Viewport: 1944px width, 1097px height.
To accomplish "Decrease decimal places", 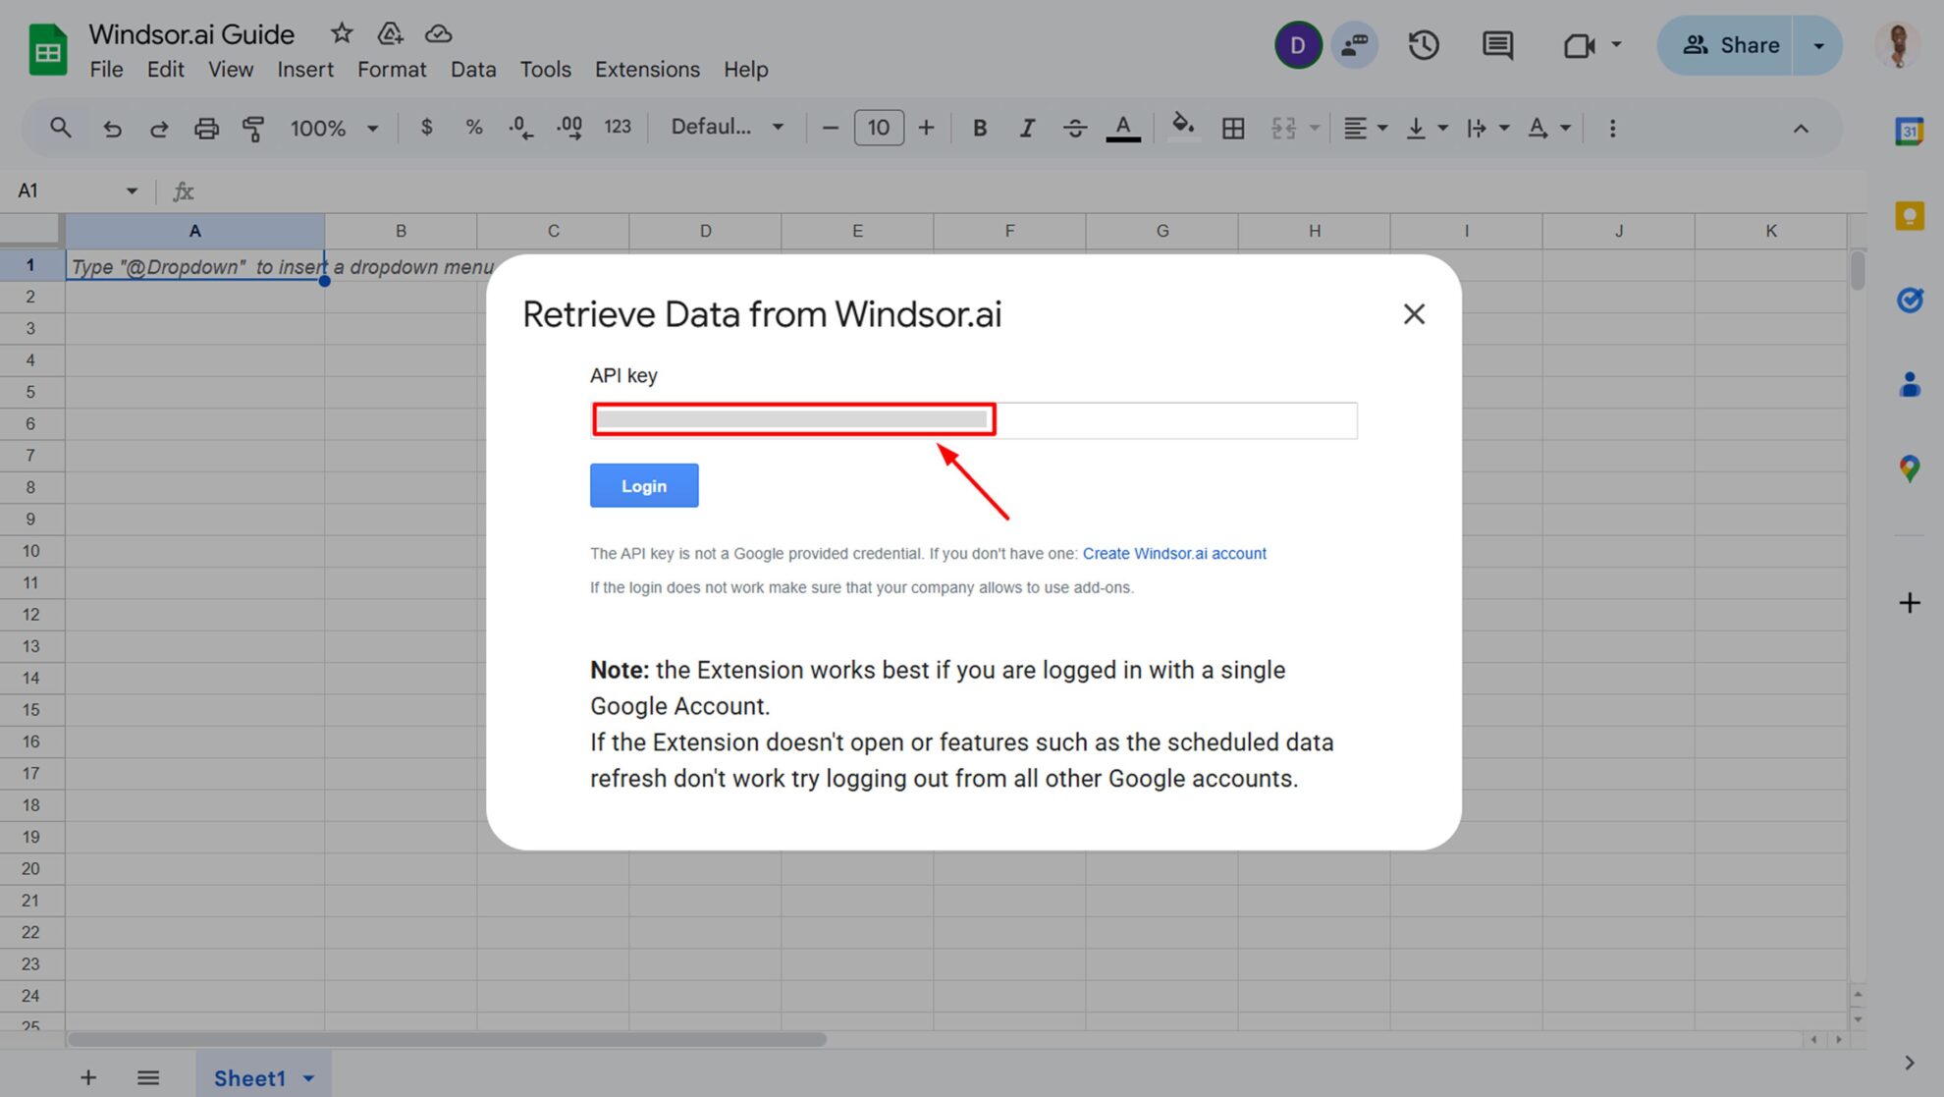I will click(521, 127).
